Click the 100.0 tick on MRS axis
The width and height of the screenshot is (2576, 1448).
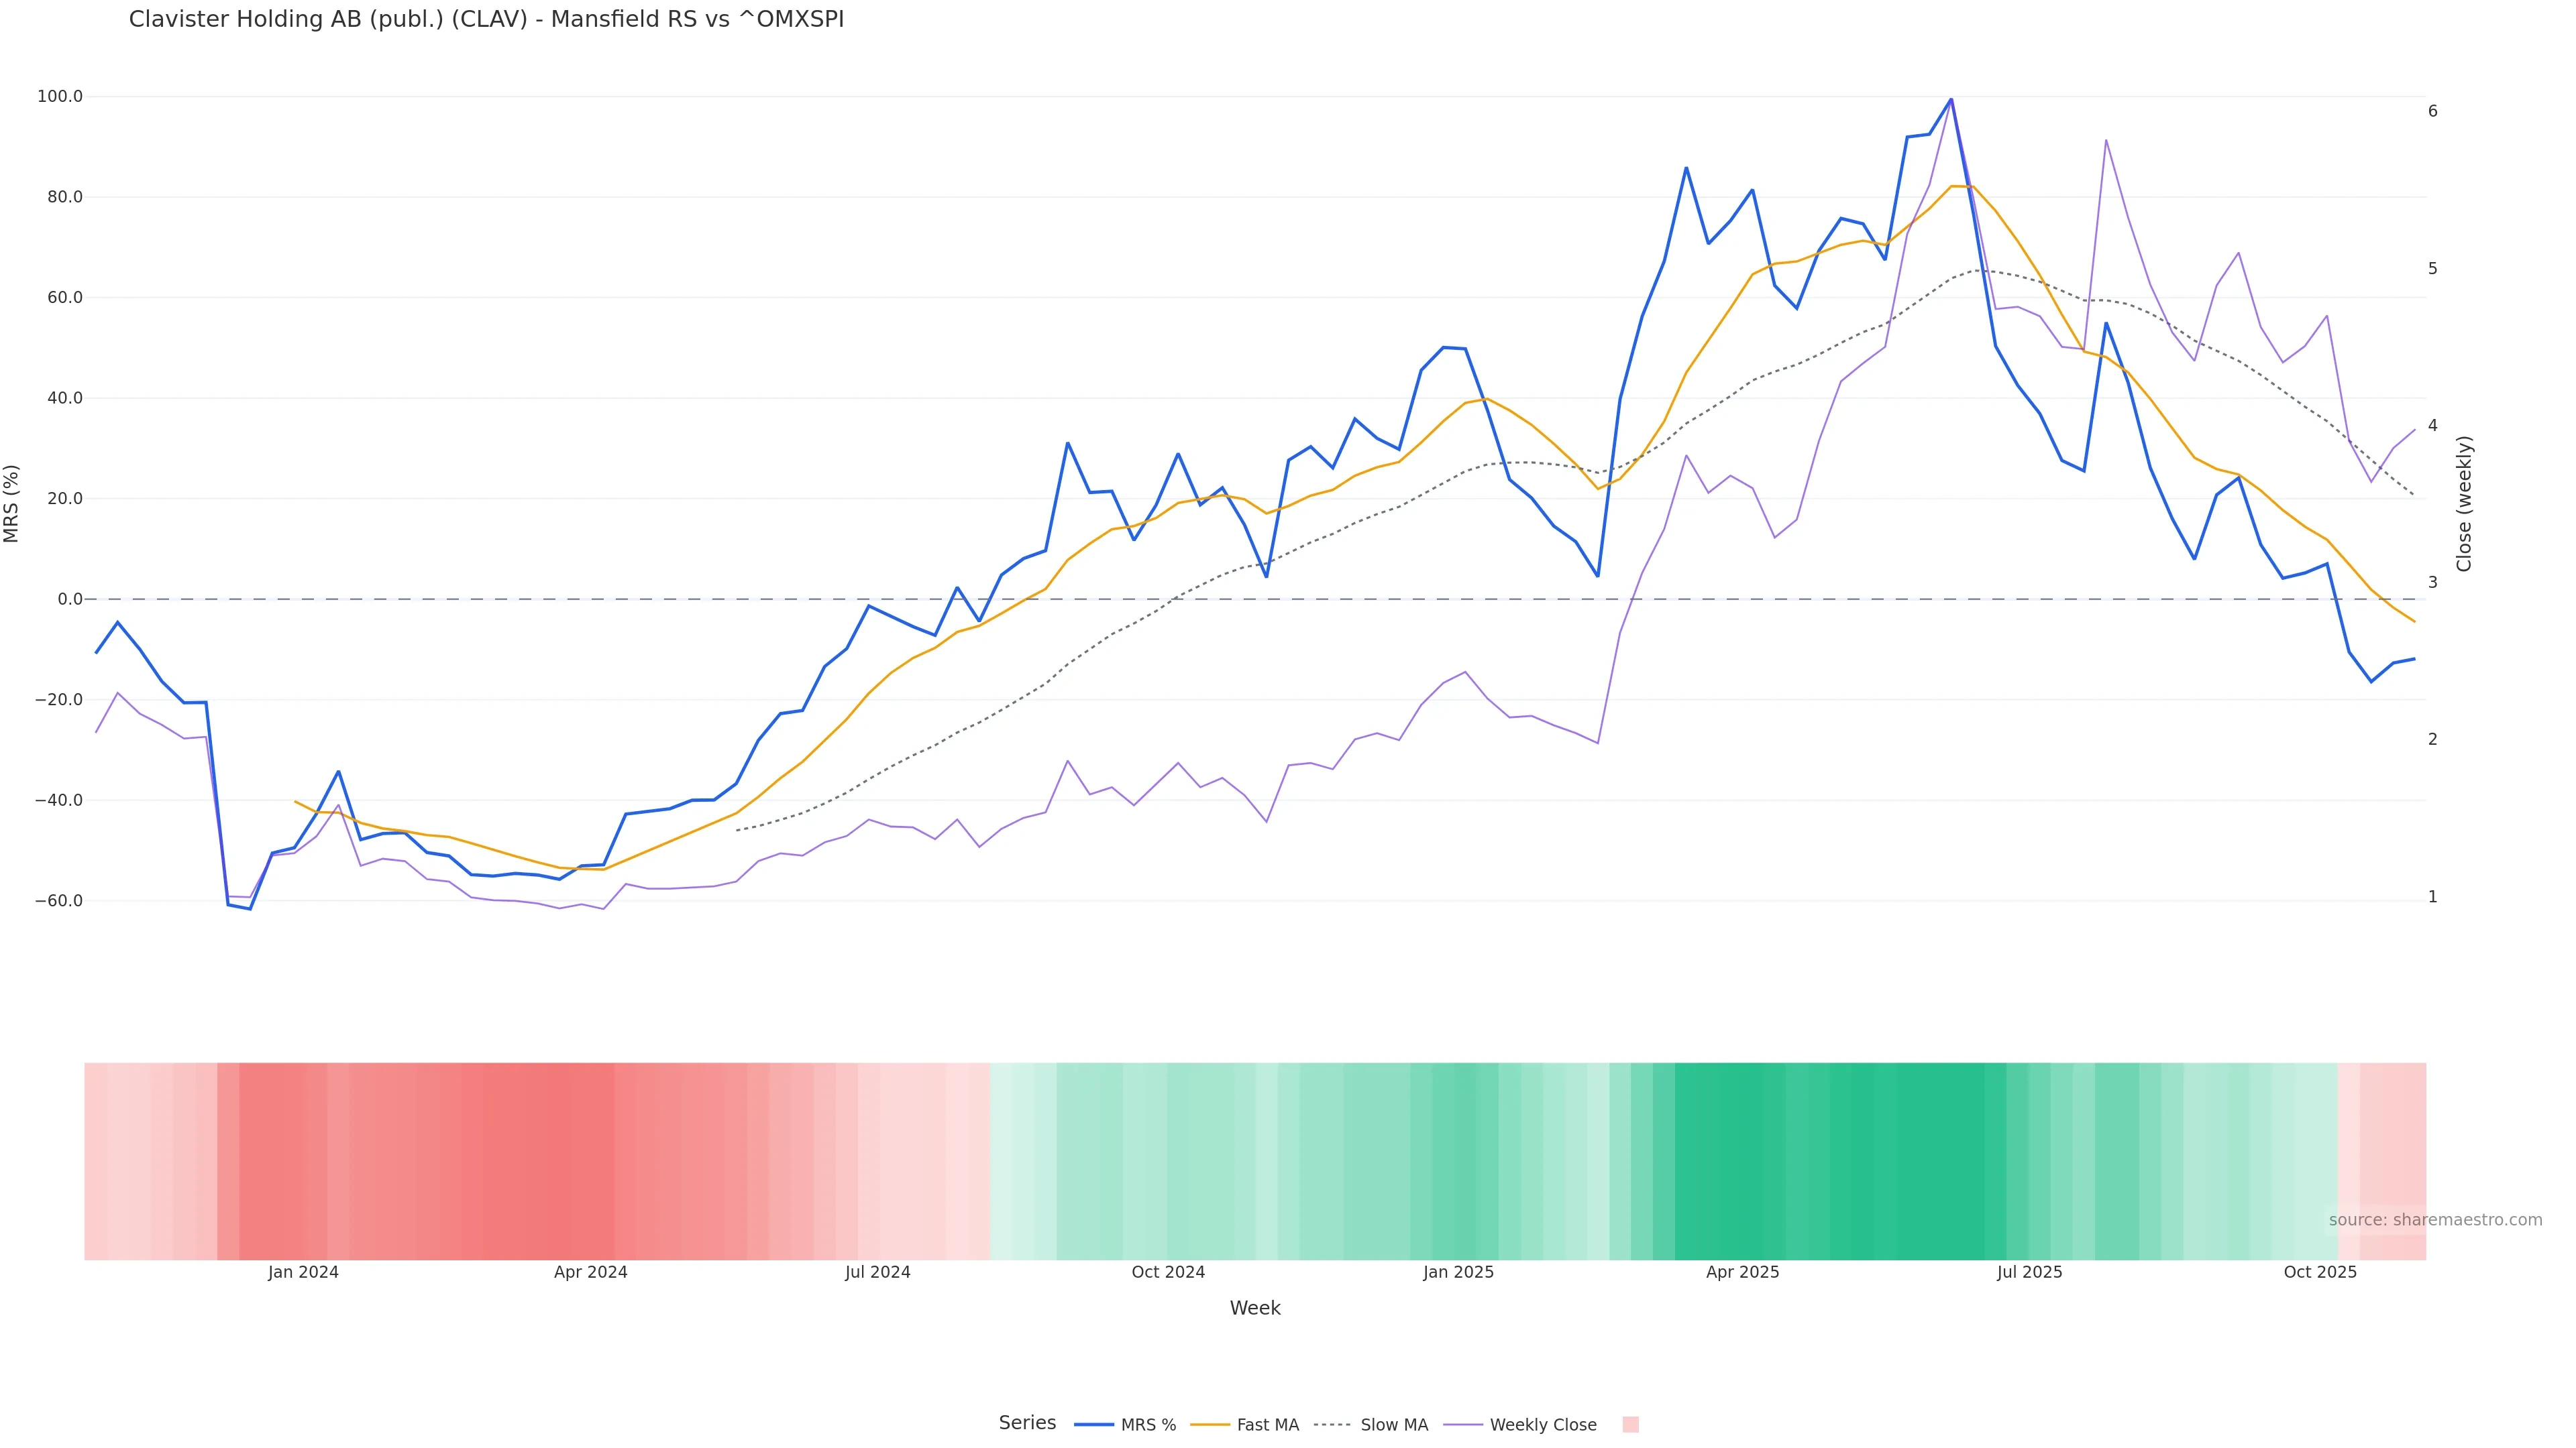(x=60, y=97)
